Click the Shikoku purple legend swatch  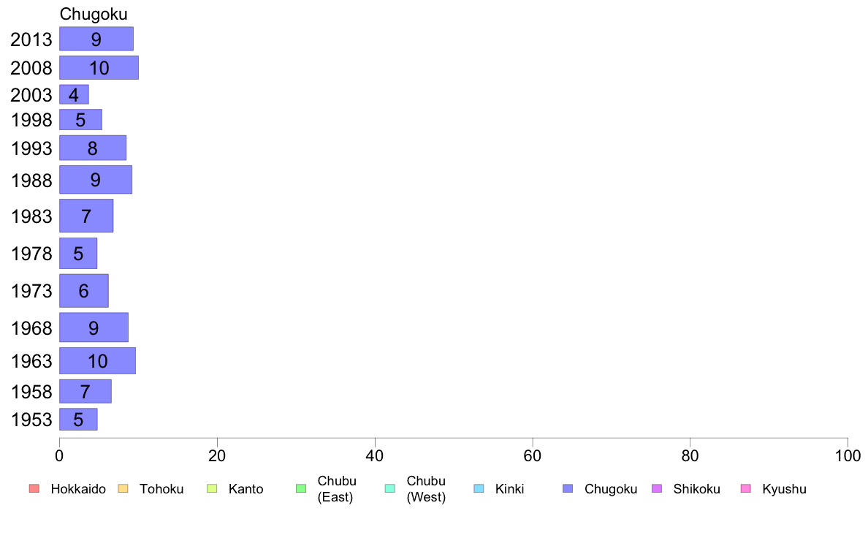pyautogui.click(x=657, y=489)
